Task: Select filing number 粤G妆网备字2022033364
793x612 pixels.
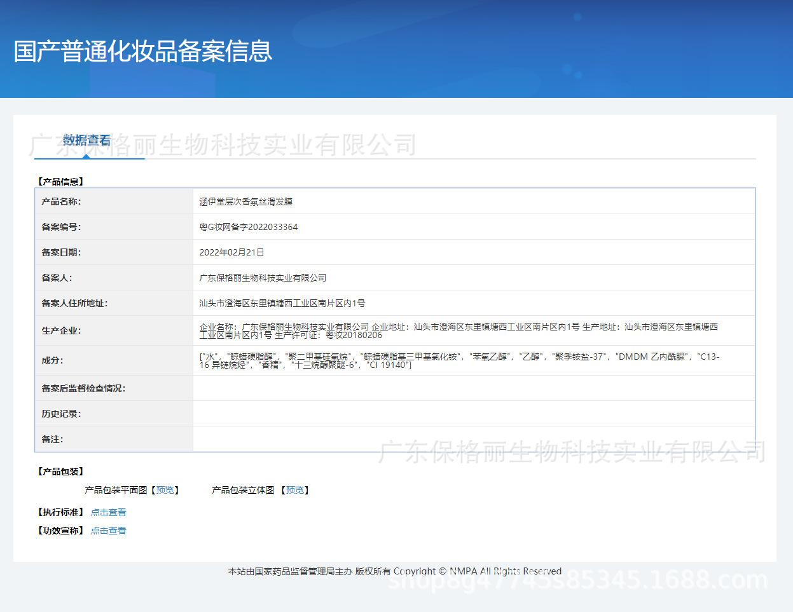Action: coord(249,227)
